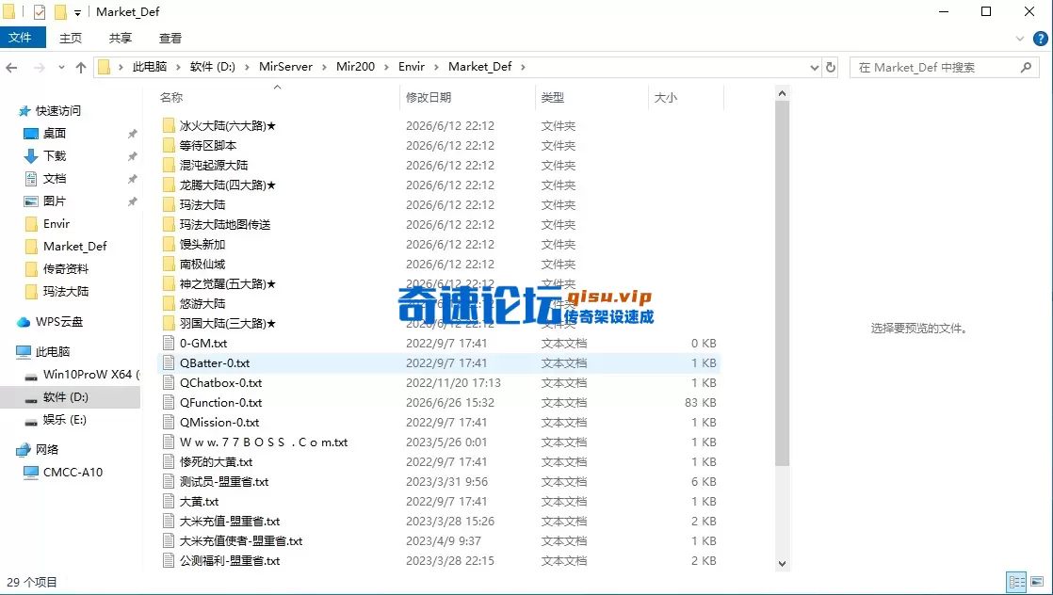Select the QMission-0.txt file icon

tap(169, 423)
